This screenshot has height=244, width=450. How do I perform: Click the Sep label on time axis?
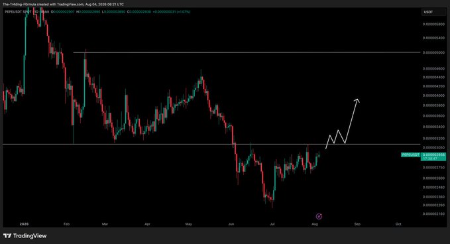click(357, 224)
